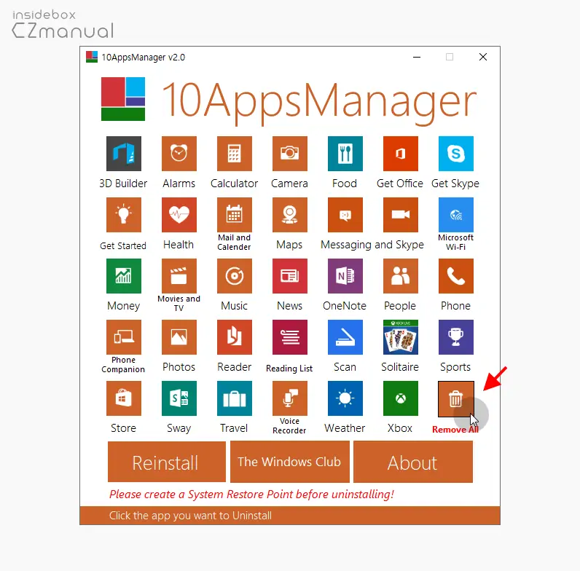
Task: Remove Mail and Calender app
Action: 235,215
